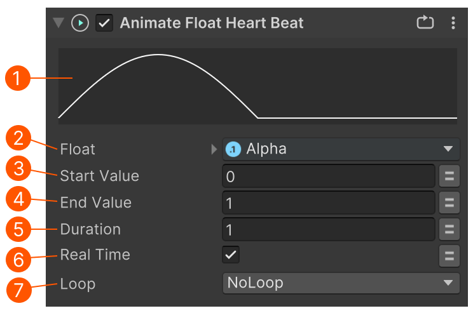Click the play preview icon in header
473x313 pixels.
point(80,23)
